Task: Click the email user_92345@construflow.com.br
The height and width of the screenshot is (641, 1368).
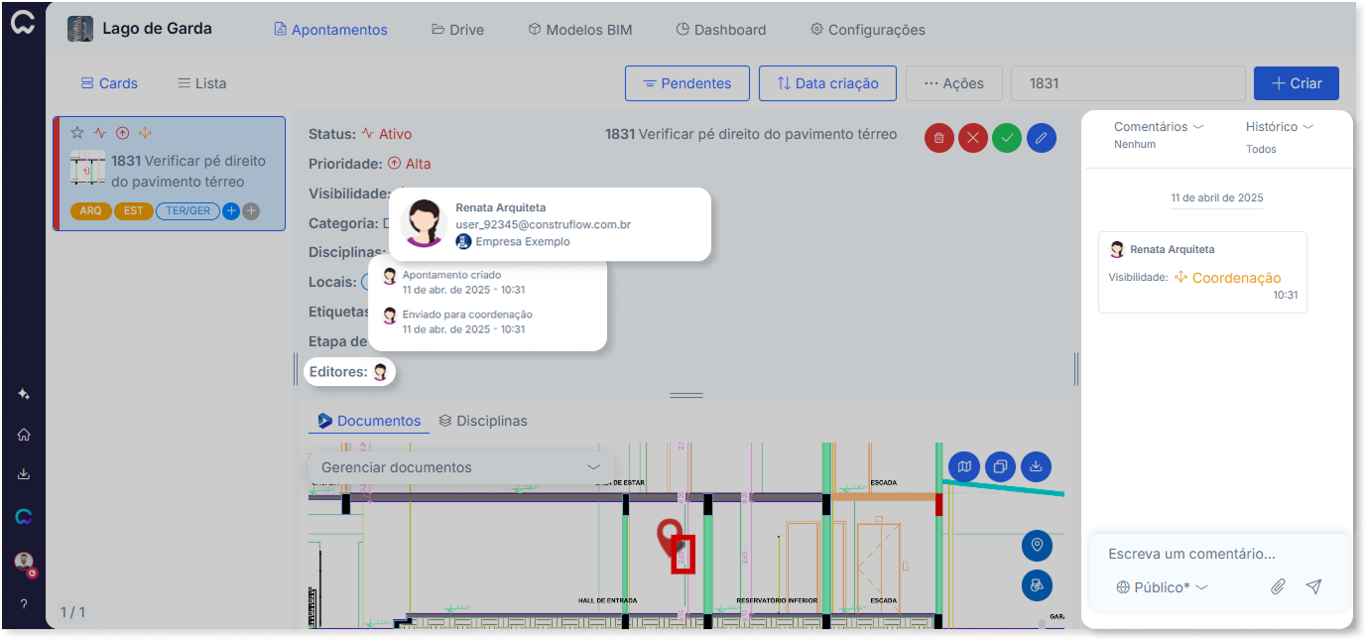Action: [544, 224]
